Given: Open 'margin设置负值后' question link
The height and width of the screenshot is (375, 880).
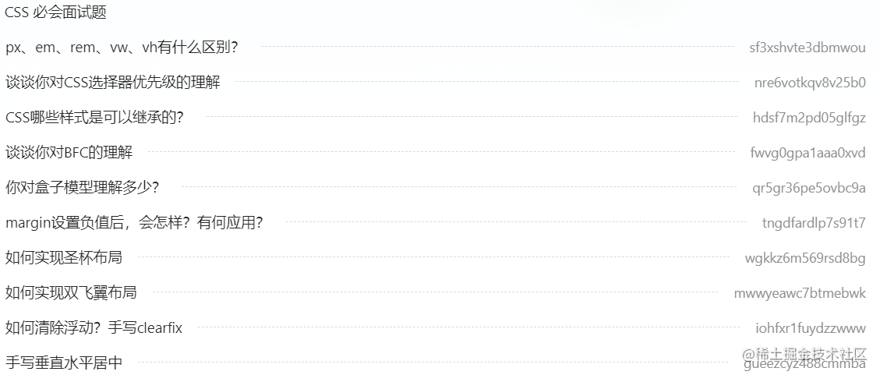Looking at the screenshot, I should coord(135,222).
